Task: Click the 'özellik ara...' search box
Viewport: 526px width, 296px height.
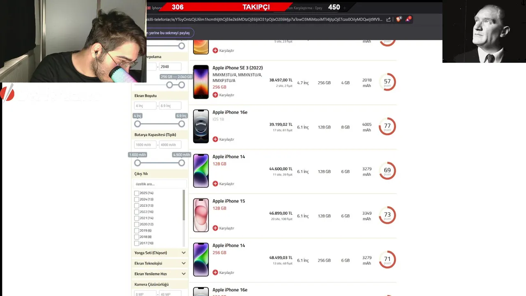Action: pyautogui.click(x=160, y=184)
